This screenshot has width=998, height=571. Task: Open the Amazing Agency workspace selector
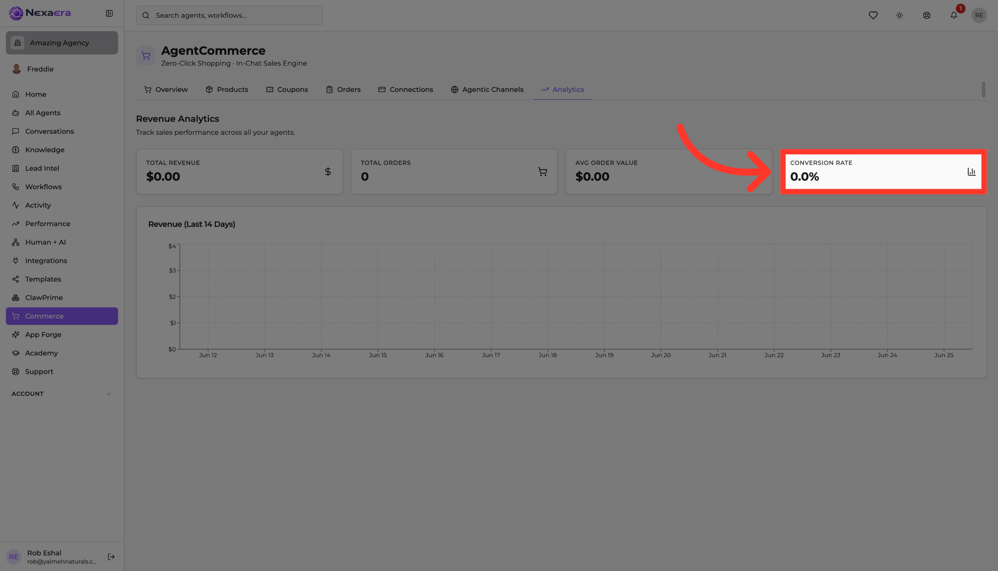pyautogui.click(x=62, y=43)
